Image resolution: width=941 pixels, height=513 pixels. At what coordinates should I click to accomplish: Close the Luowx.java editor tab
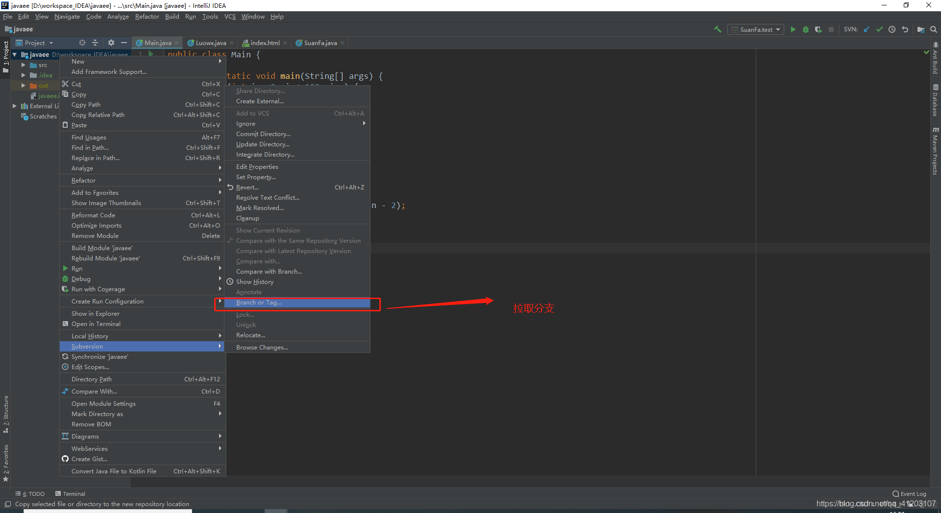pyautogui.click(x=232, y=43)
